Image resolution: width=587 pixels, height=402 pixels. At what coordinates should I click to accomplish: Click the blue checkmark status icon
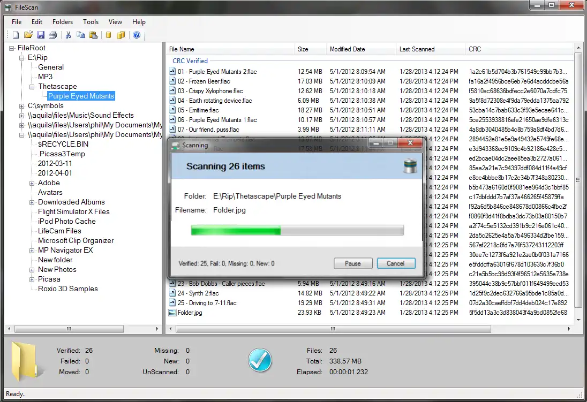click(x=260, y=360)
